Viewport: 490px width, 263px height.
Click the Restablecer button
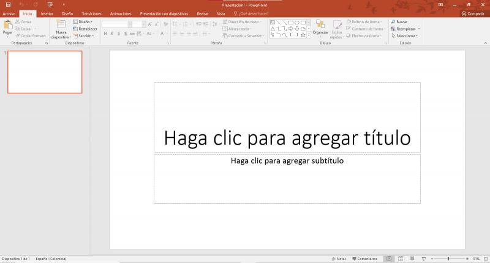click(85, 29)
